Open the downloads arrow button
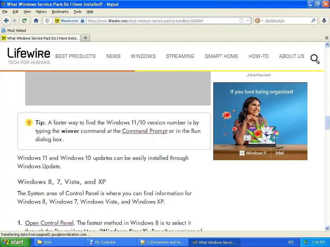This screenshot has height=247, width=330. [324, 21]
